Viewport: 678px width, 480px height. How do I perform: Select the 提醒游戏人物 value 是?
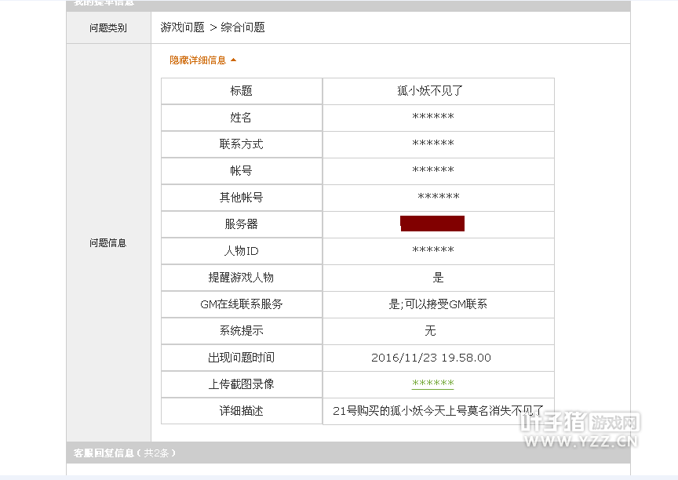tap(438, 278)
